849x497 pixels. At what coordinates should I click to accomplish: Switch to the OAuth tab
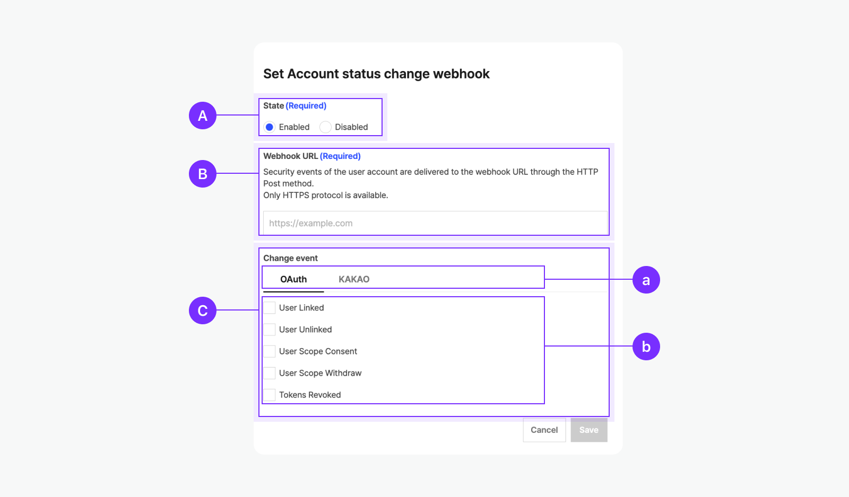(293, 279)
